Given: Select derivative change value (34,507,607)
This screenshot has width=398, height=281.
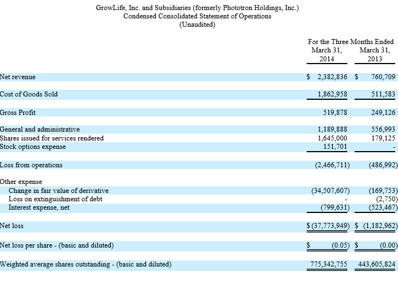Looking at the screenshot, I should pos(331,191).
